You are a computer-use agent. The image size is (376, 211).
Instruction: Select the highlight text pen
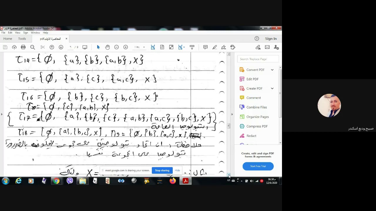click(215, 47)
